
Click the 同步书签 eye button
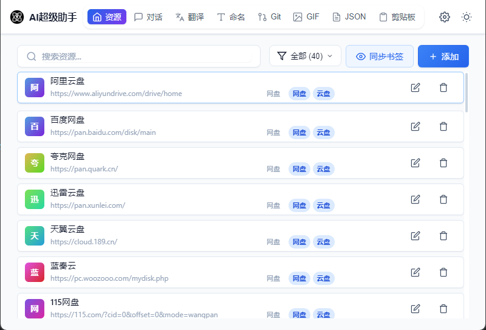[x=380, y=57]
